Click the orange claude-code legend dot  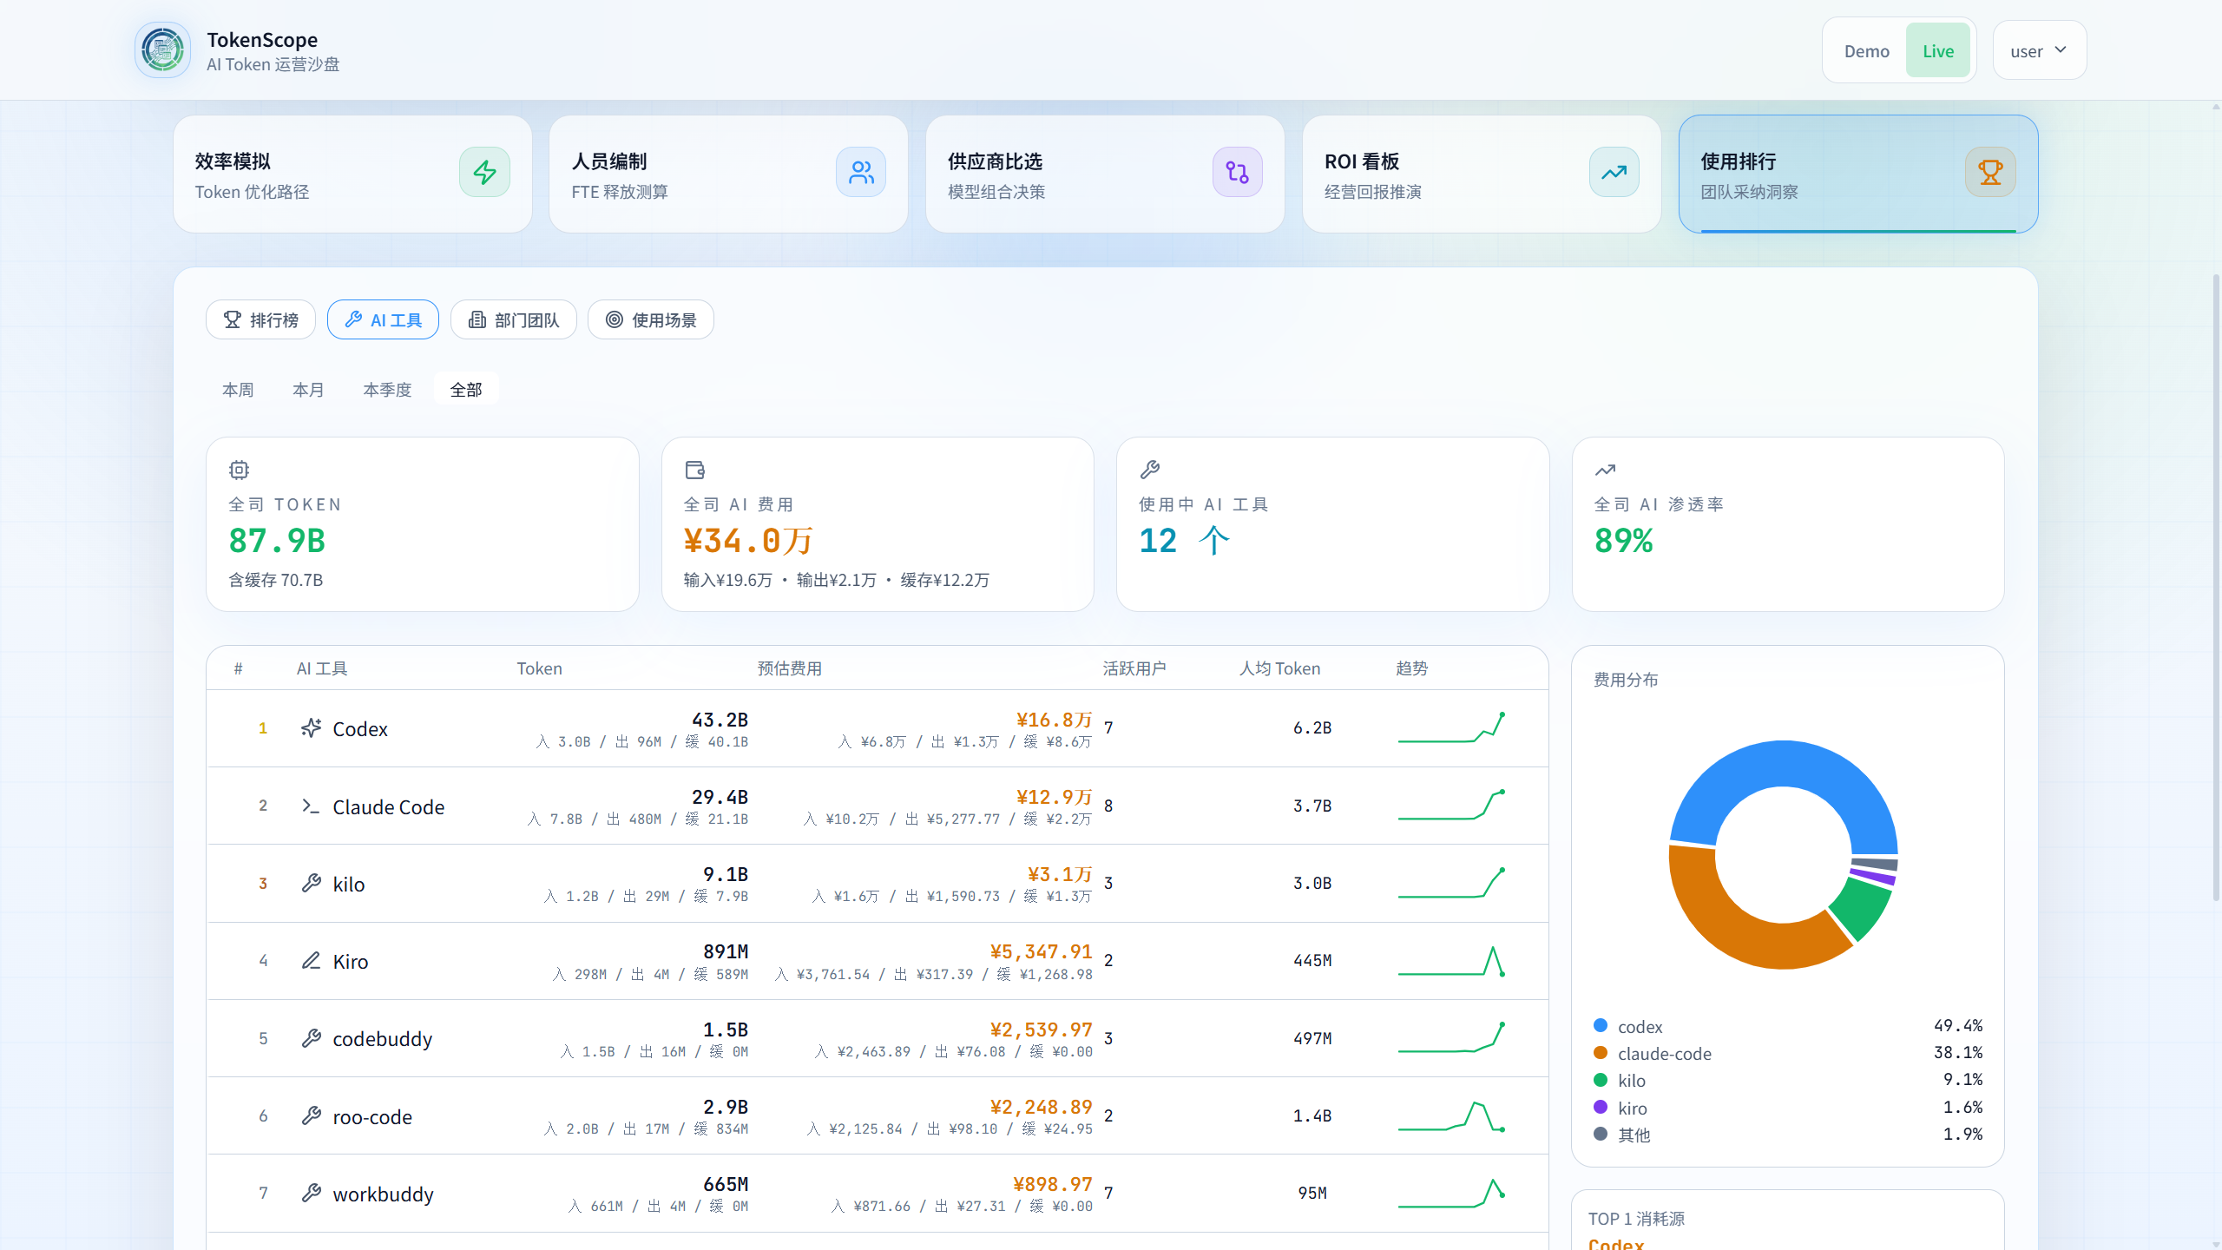point(1601,1053)
